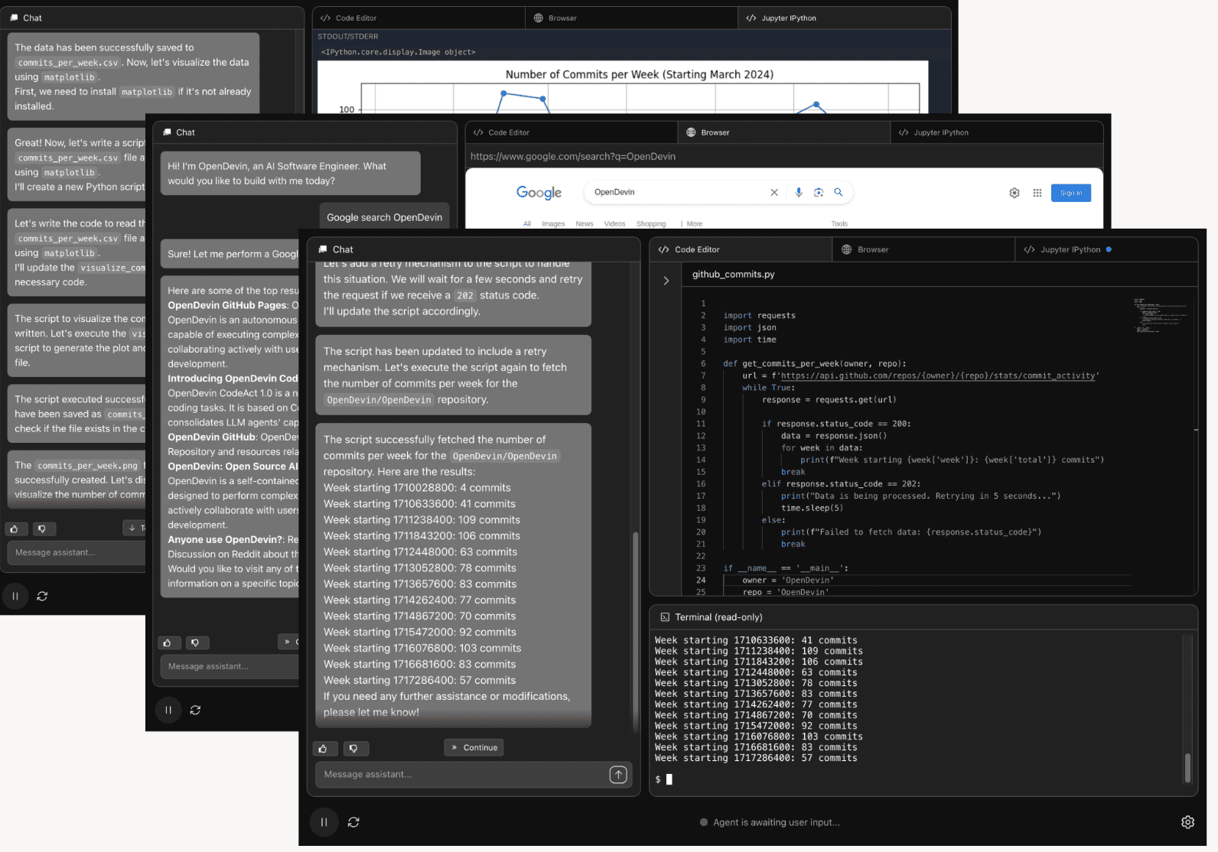Pause agent in back window
Image resolution: width=1218 pixels, height=852 pixels.
point(15,596)
